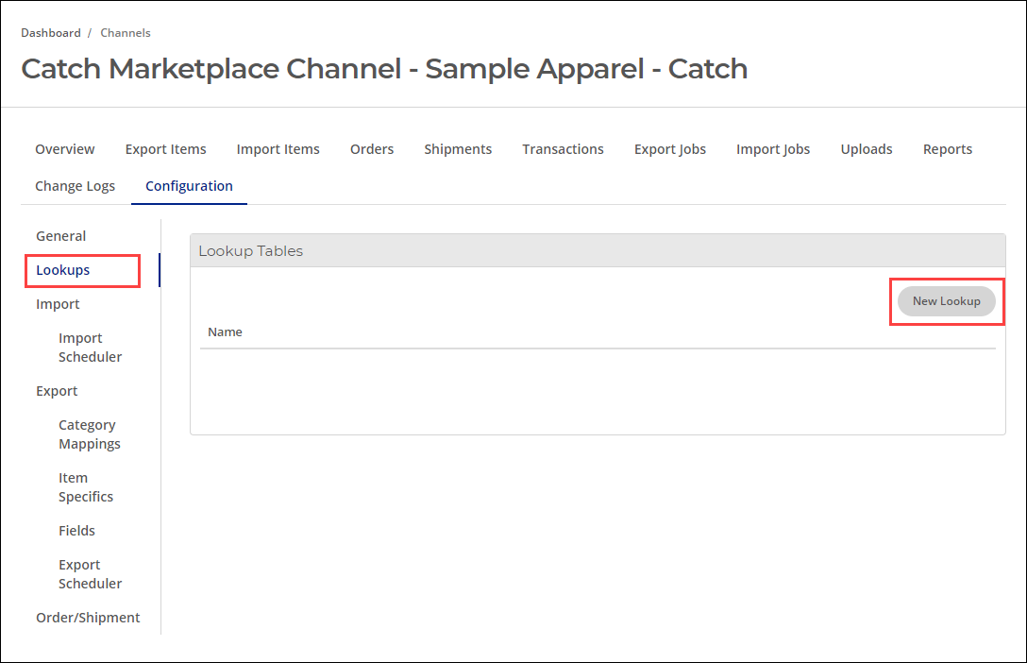Go to the Channels breadcrumb link
The width and height of the screenshot is (1027, 663).
126,33
